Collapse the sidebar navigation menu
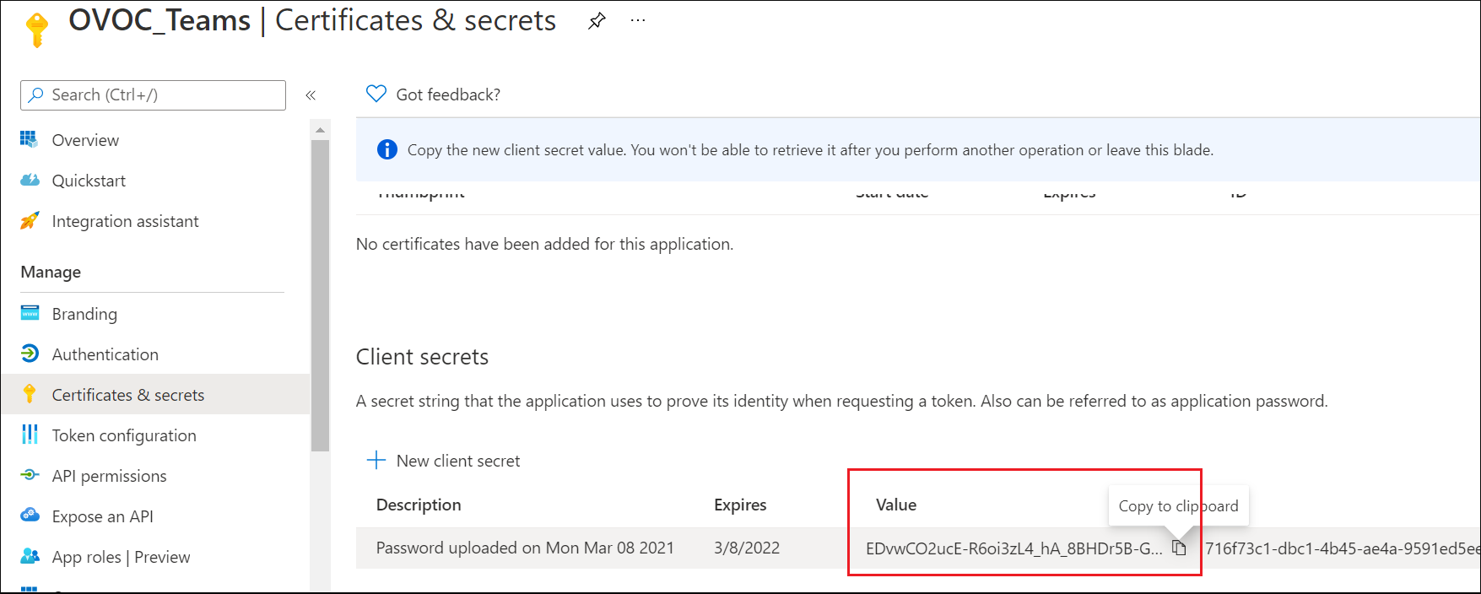 click(x=311, y=95)
